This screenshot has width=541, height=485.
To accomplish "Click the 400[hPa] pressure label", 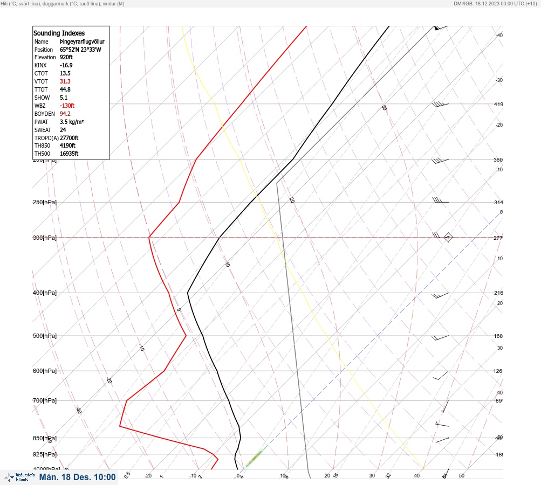I will click(45, 293).
